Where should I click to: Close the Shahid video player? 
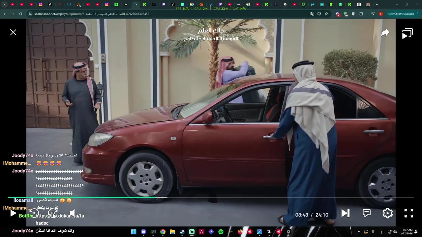point(13,32)
